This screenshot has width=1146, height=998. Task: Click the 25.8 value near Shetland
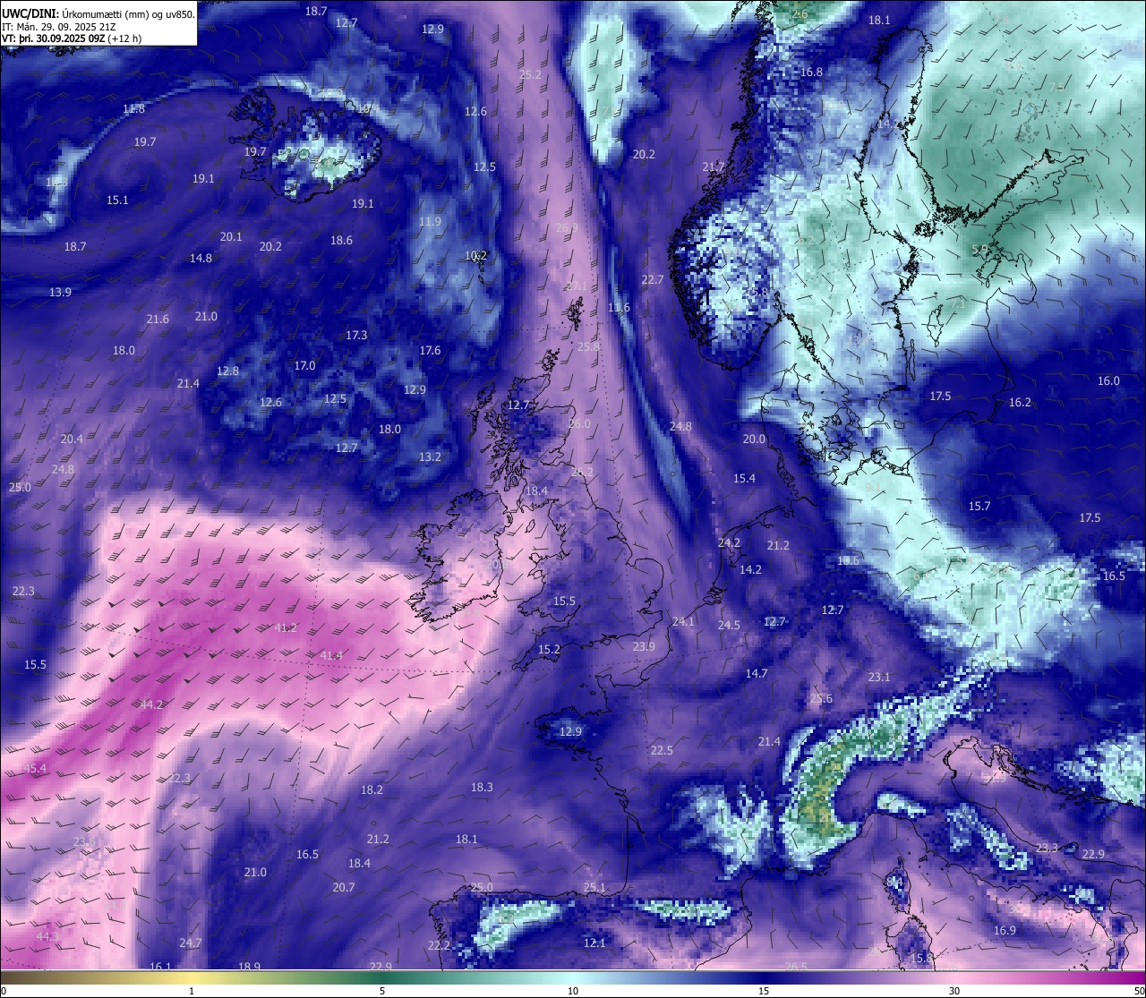click(588, 346)
